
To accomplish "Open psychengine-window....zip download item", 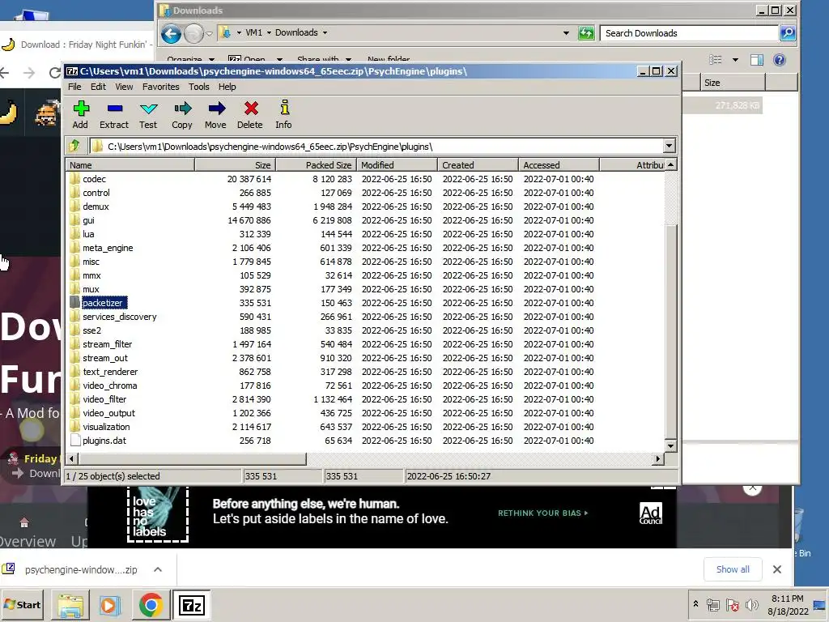I will (x=81, y=569).
